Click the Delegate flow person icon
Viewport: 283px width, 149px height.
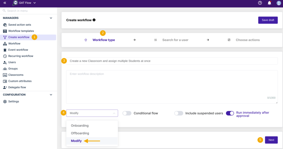tap(5, 88)
